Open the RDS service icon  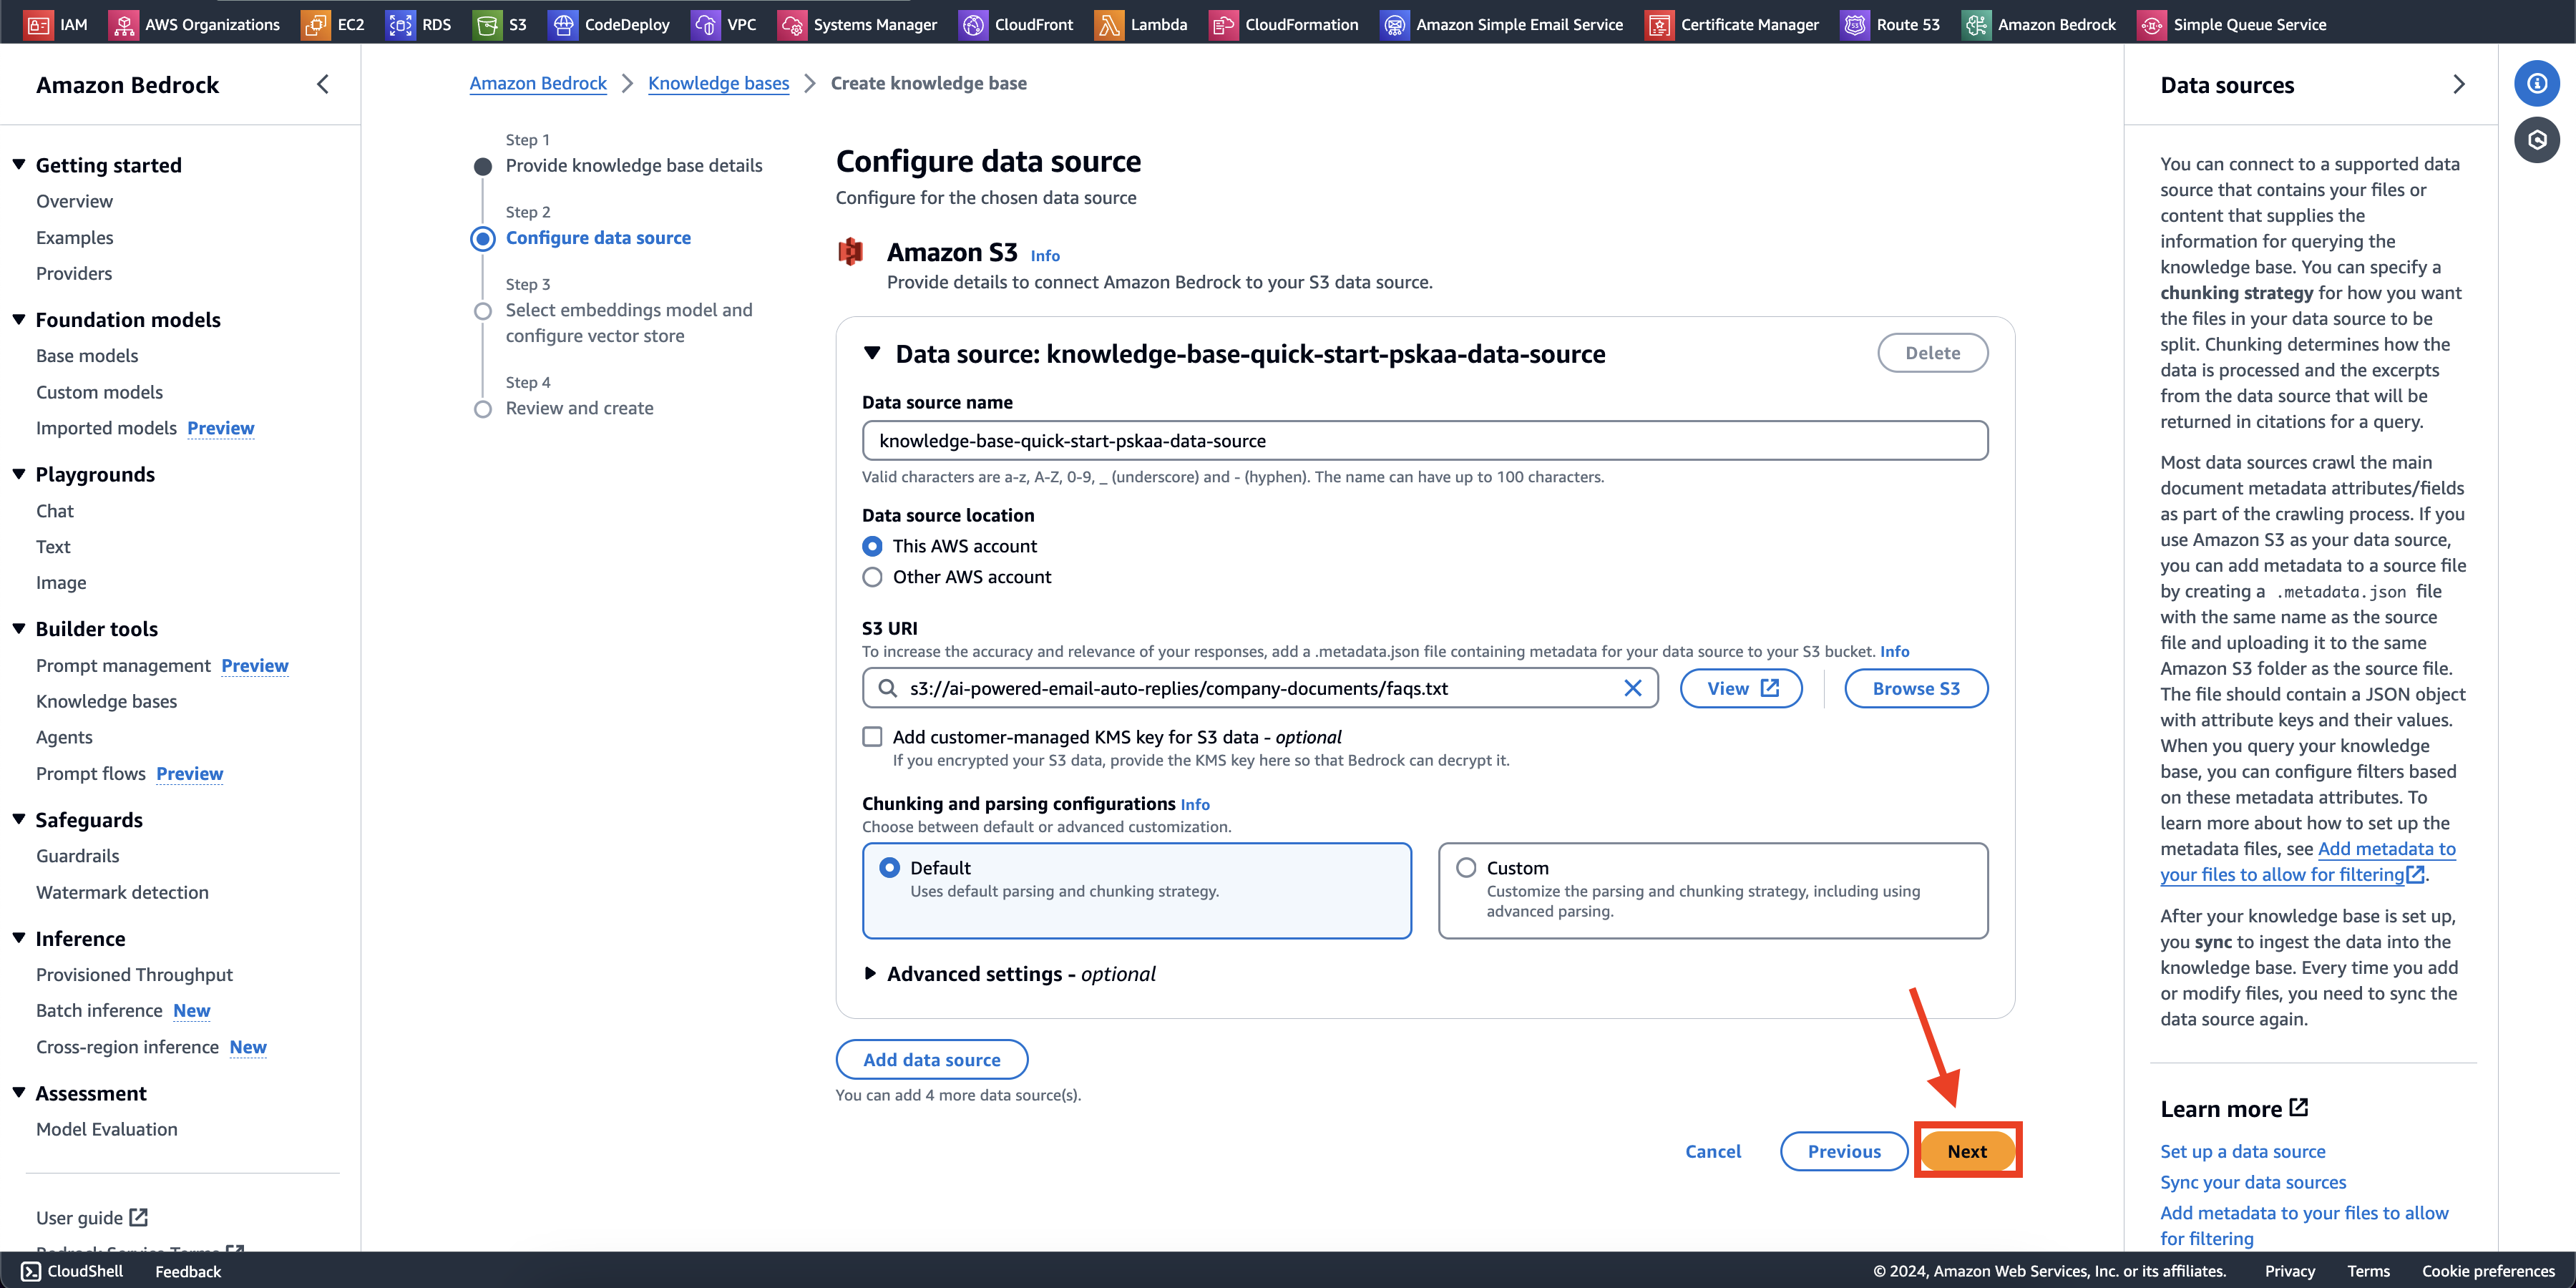coord(400,24)
